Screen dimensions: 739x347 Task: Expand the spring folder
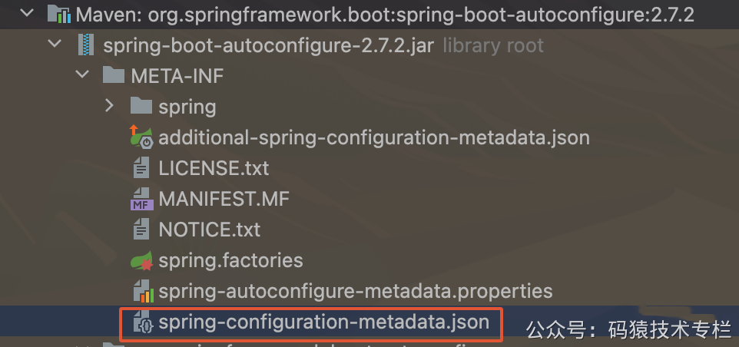pyautogui.click(x=110, y=105)
